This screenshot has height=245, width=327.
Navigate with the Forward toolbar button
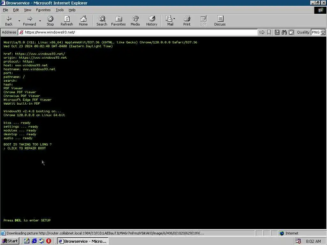click(29, 21)
